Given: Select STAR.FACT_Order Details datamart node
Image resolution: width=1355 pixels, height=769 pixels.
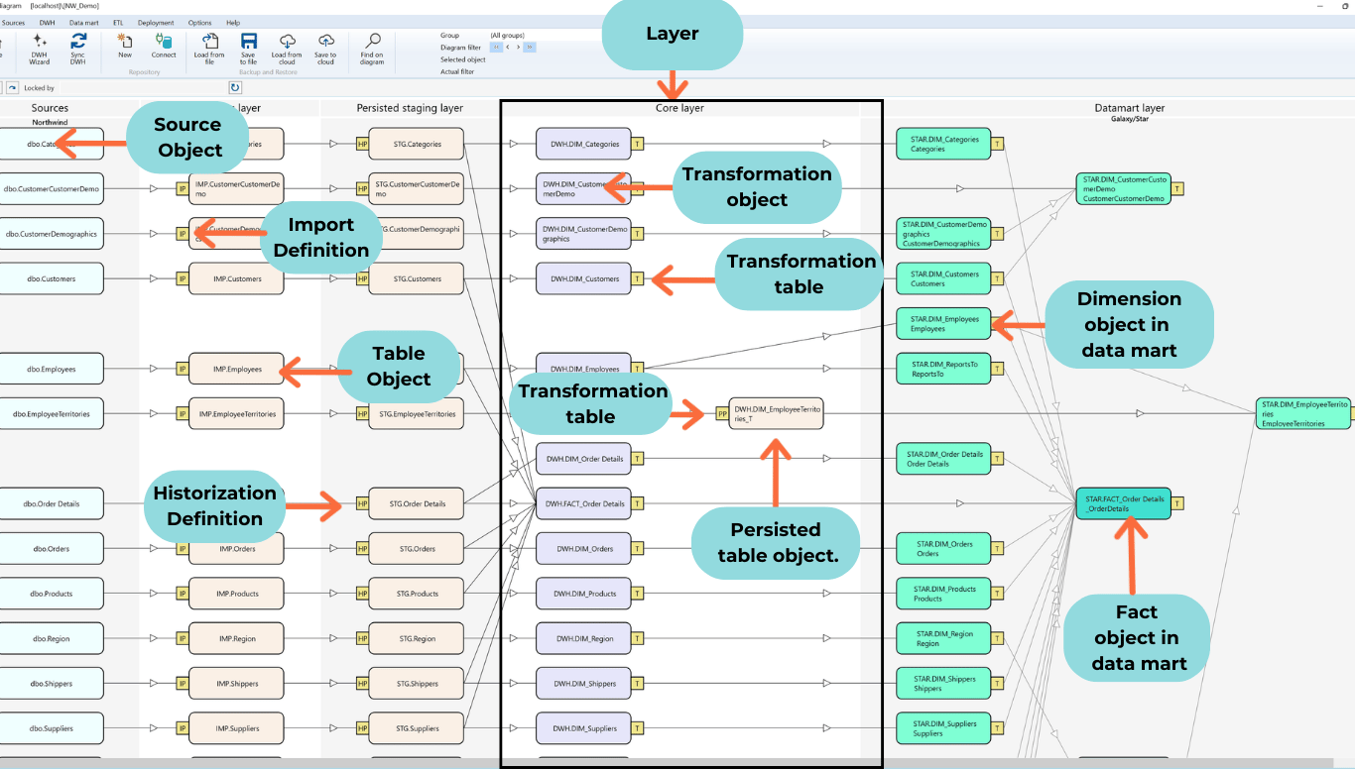Looking at the screenshot, I should coord(1124,503).
